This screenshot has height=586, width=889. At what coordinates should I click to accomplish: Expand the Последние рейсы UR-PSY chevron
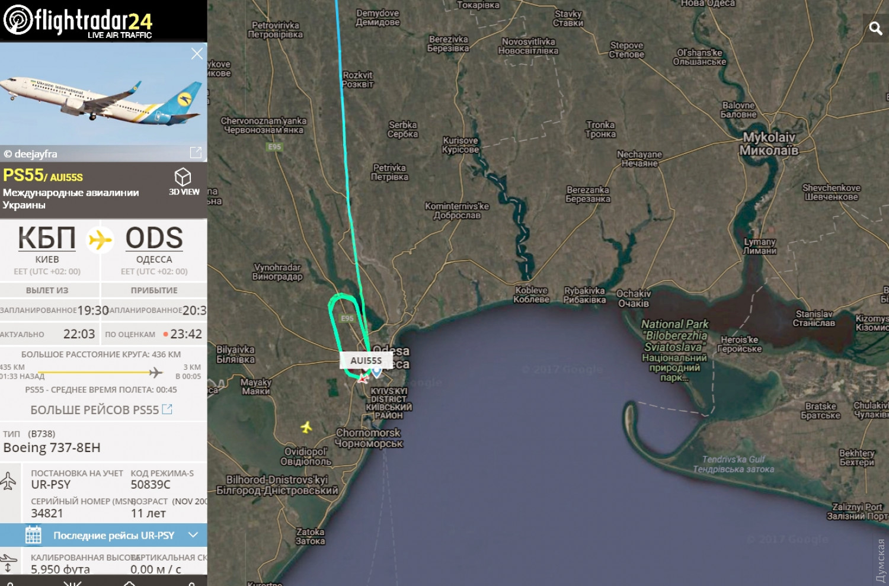coord(193,535)
